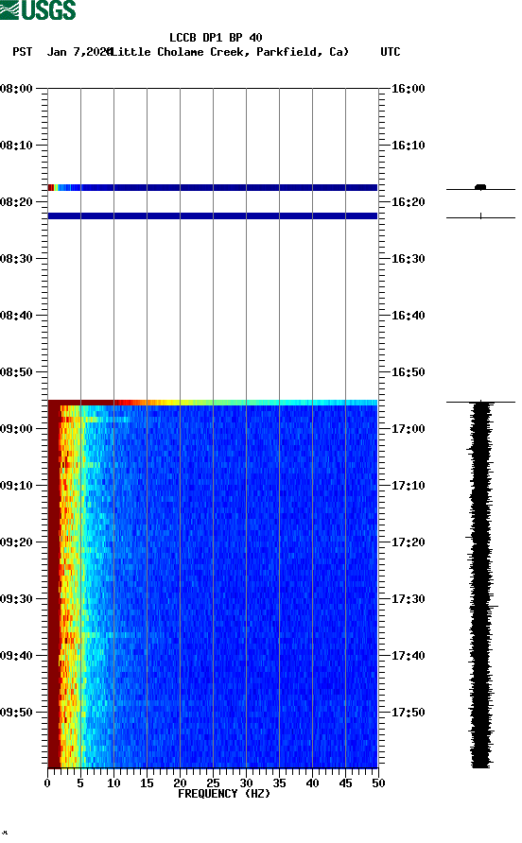Click the 17:50 UTC time label
Screen dimensions: 522x843
pyautogui.click(x=408, y=713)
